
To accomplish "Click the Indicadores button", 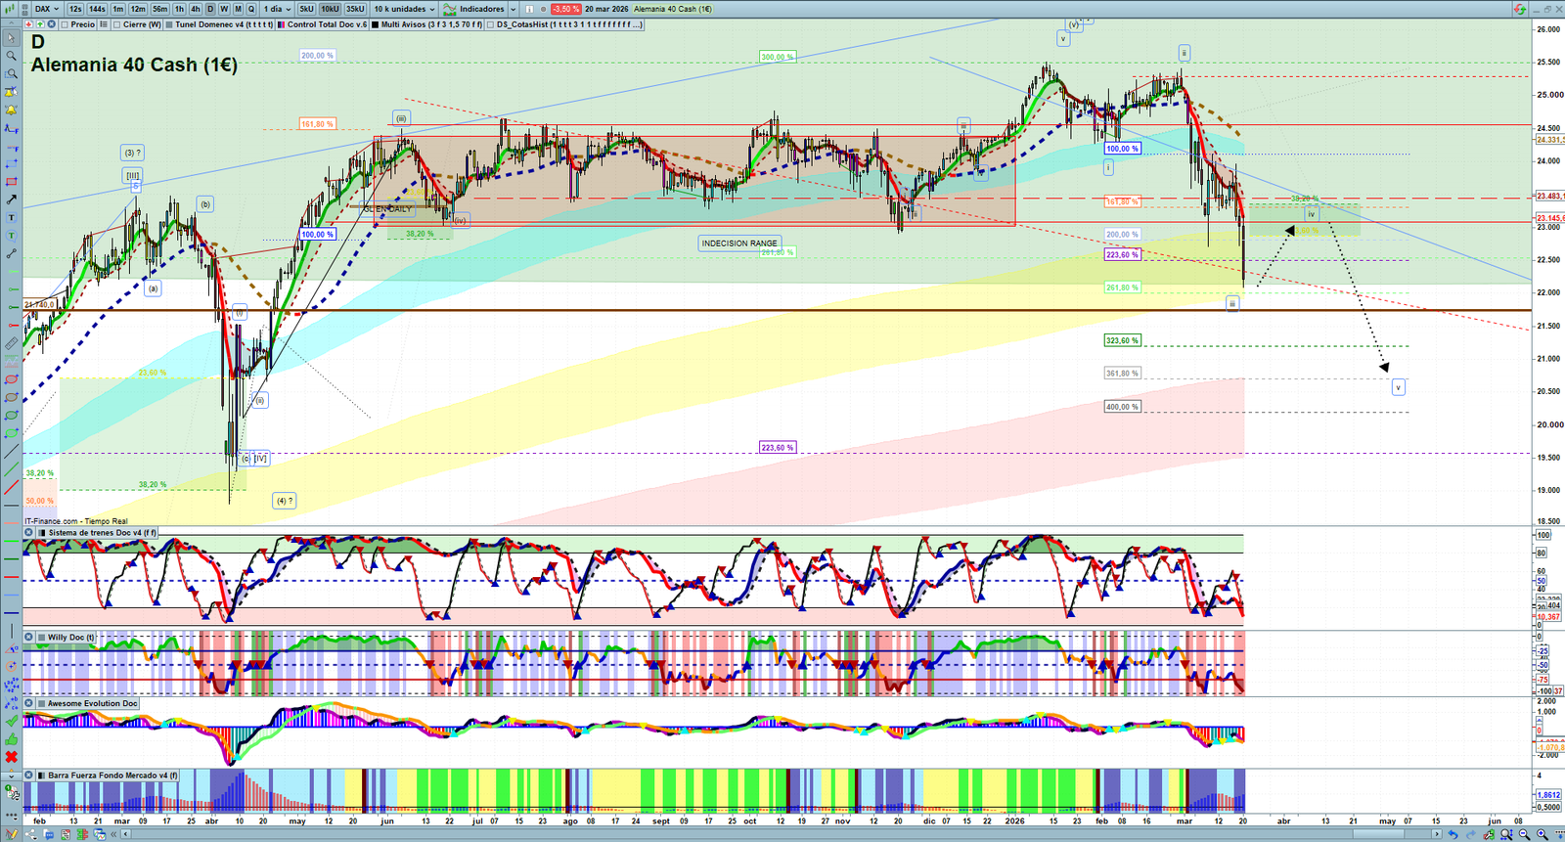I will click(481, 9).
